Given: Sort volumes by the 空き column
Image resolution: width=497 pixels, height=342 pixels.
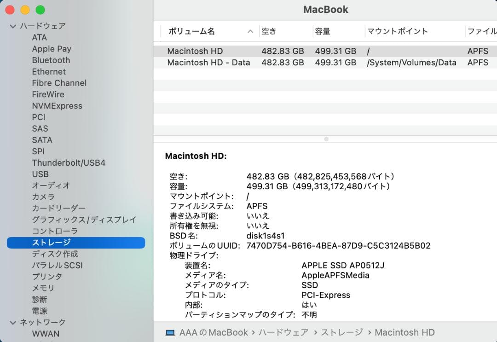Looking at the screenshot, I should (x=269, y=31).
